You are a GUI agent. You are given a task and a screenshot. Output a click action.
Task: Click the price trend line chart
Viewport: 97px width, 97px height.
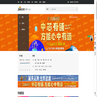[x=25, y=66]
